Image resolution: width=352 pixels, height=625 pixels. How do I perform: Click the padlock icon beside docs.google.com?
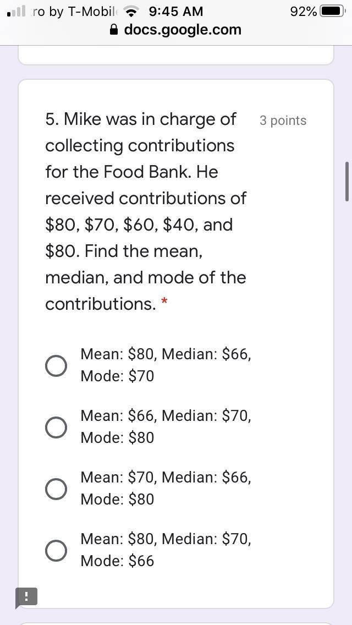tap(114, 30)
